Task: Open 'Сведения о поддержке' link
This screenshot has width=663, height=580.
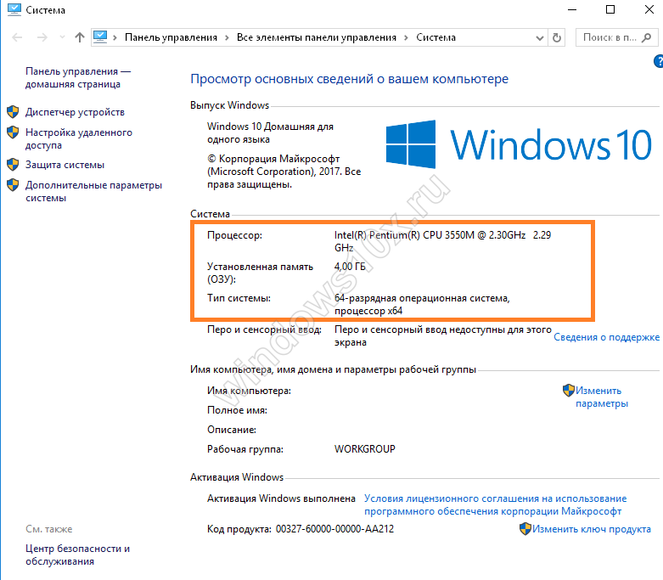Action: pos(606,337)
